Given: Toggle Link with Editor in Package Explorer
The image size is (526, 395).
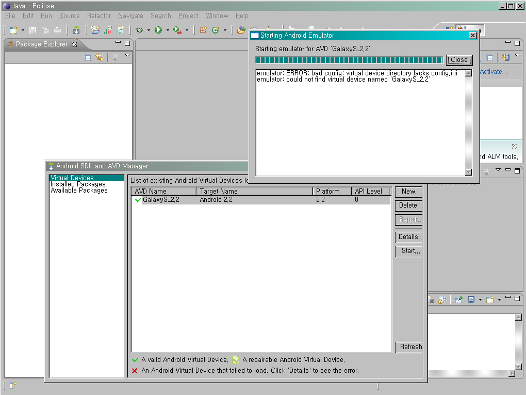Looking at the screenshot, I should (100, 57).
